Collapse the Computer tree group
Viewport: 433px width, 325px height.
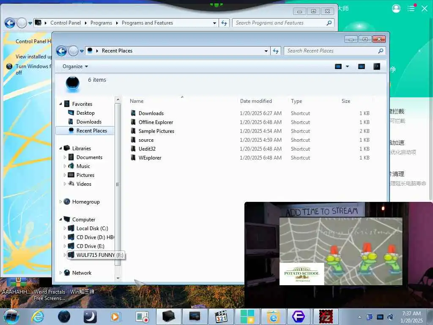pyautogui.click(x=60, y=220)
